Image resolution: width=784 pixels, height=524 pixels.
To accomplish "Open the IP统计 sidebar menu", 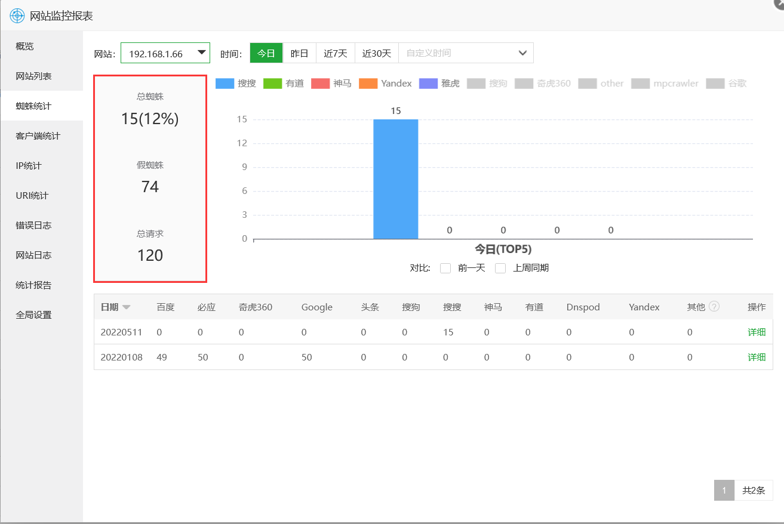I will pyautogui.click(x=42, y=165).
